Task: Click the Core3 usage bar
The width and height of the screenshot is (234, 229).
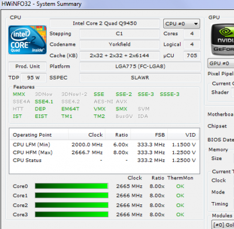Action: coord(71,214)
